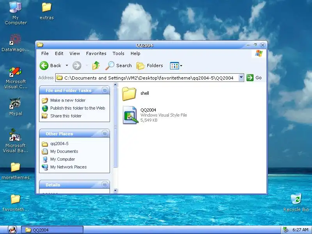
Task: Click the My Documents icon in Other Places
Action: (45, 151)
